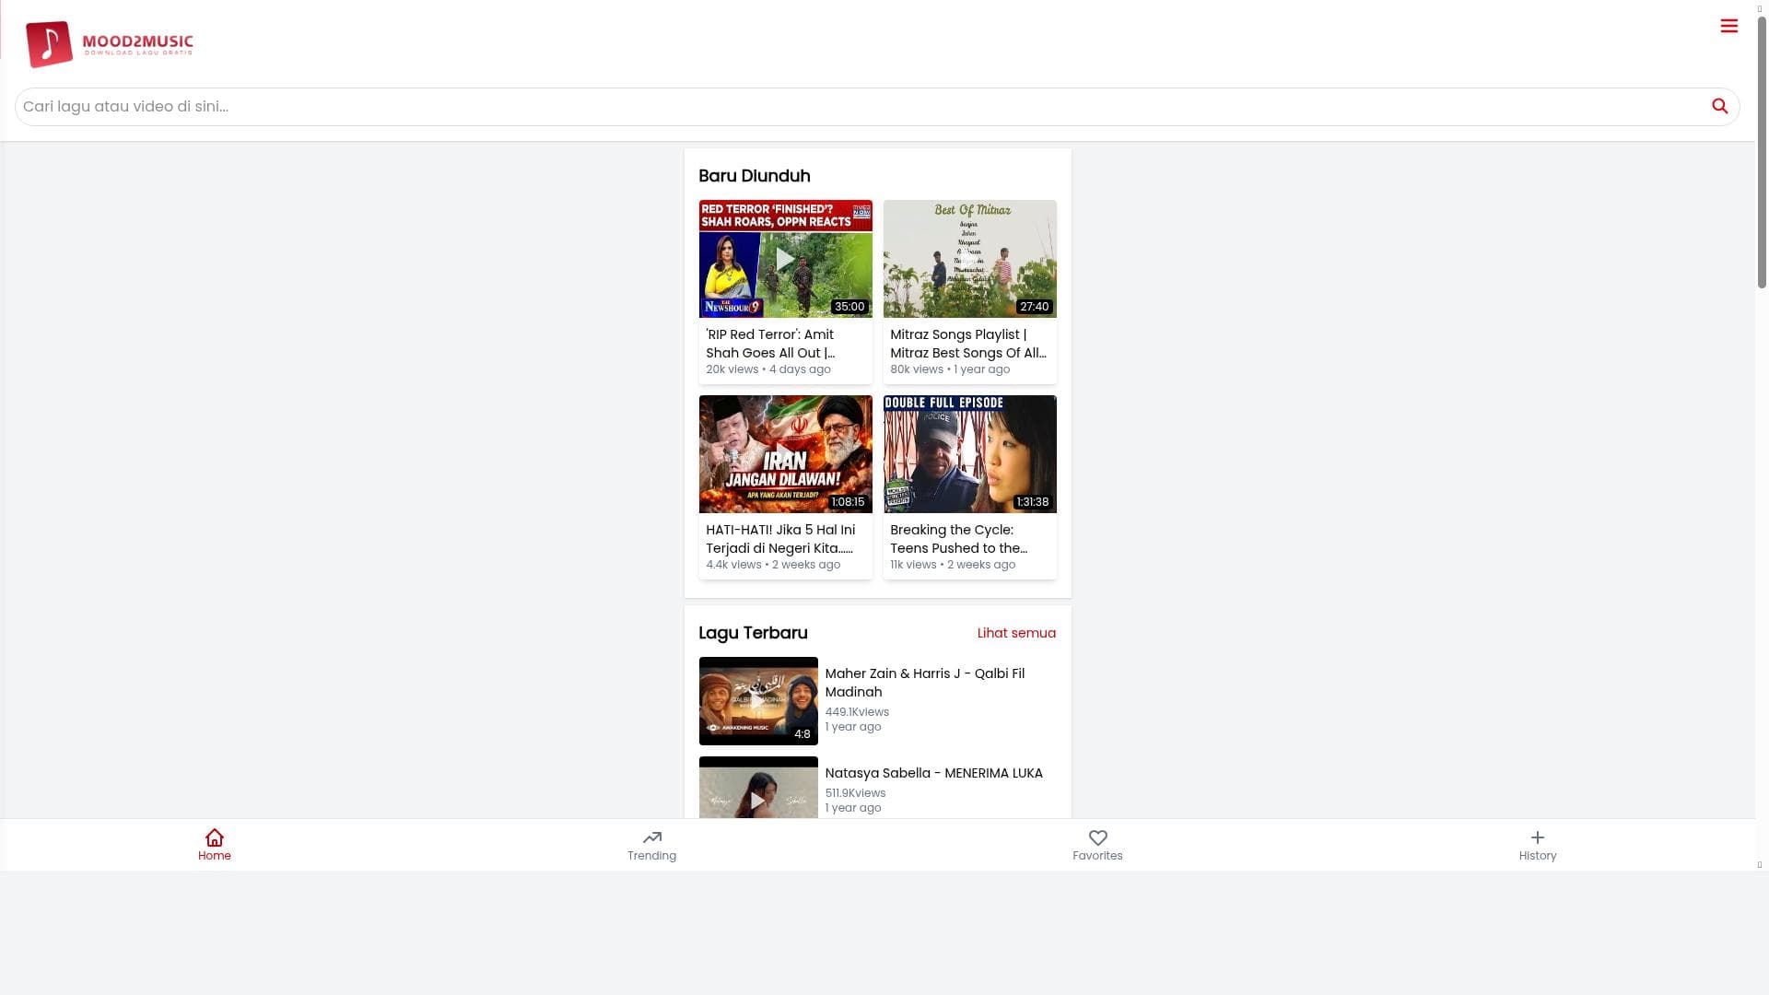Viewport: 1769px width, 995px height.
Task: Open the hamburger menu icon
Action: (1728, 26)
